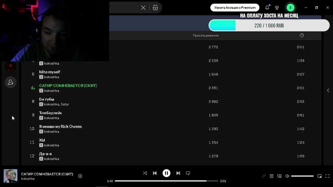Image resolution: width=333 pixels, height=187 pixels.
Task: Open the Friend Activity icon
Action: tap(277, 8)
